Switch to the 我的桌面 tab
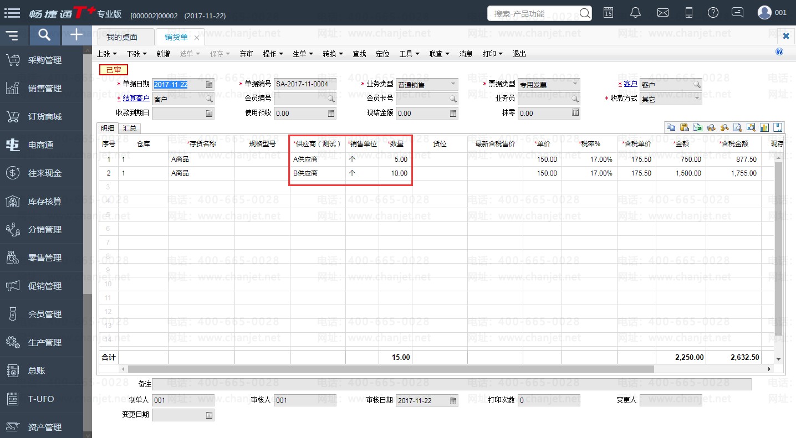 pos(126,37)
